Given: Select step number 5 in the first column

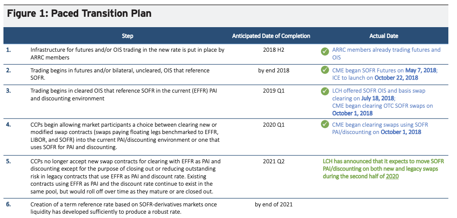Looking at the screenshot, I should coord(9,161).
